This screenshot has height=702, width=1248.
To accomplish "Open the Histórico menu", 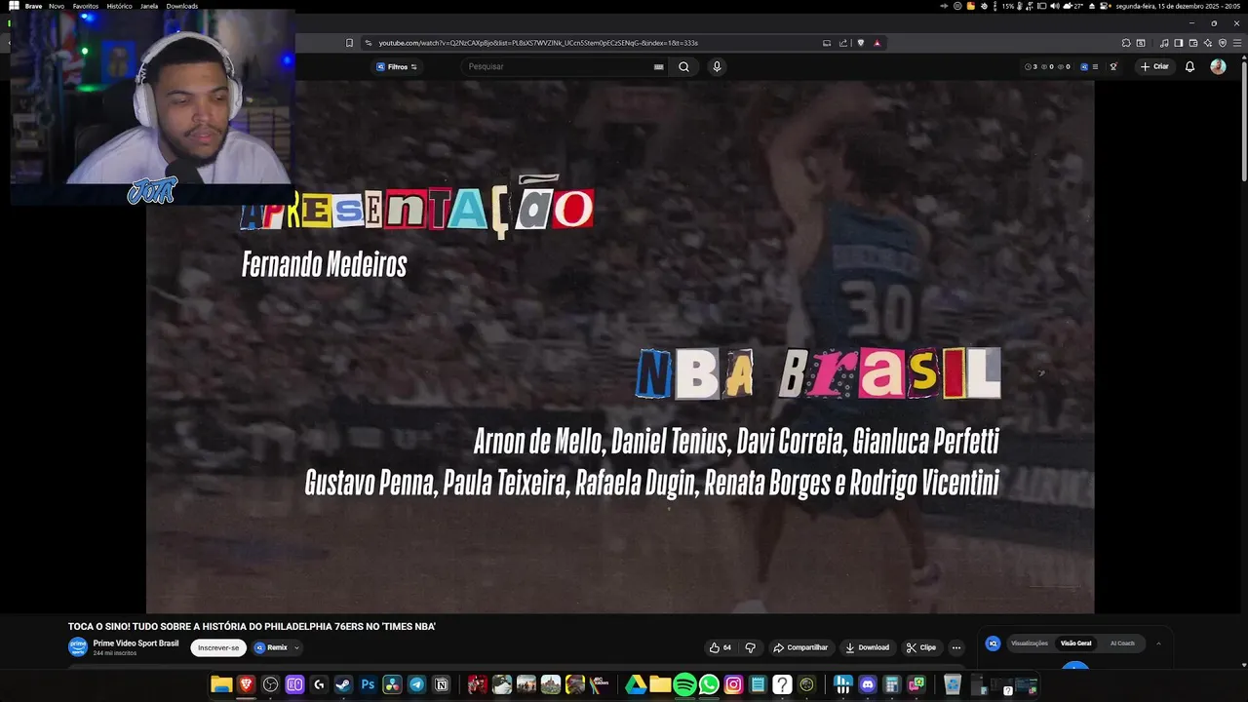I will 119,6.
